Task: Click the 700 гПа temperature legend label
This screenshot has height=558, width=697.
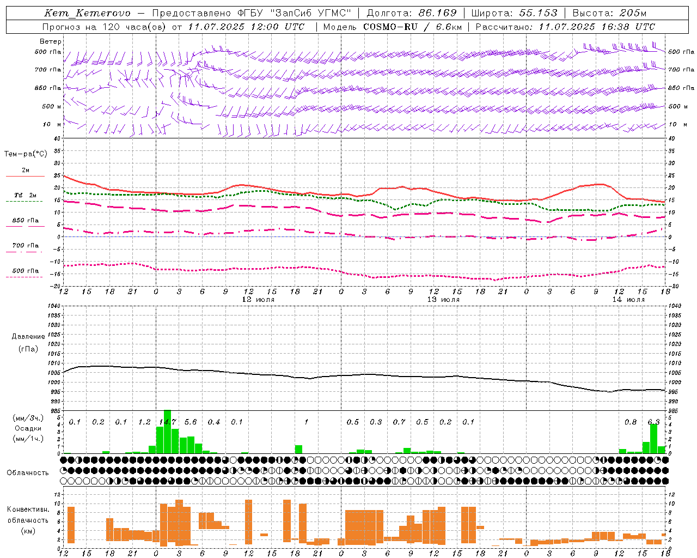Action: 26,246
